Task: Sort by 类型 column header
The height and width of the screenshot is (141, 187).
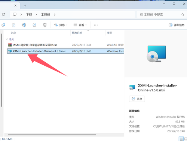Action: [110, 33]
